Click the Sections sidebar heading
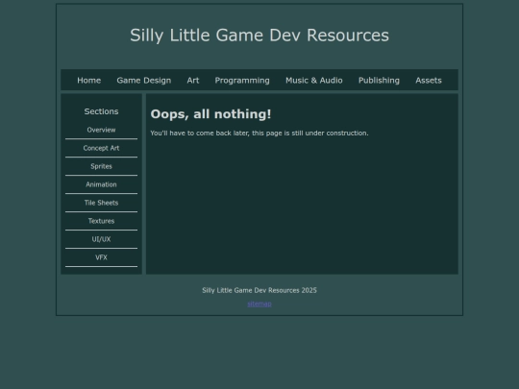 [x=101, y=111]
